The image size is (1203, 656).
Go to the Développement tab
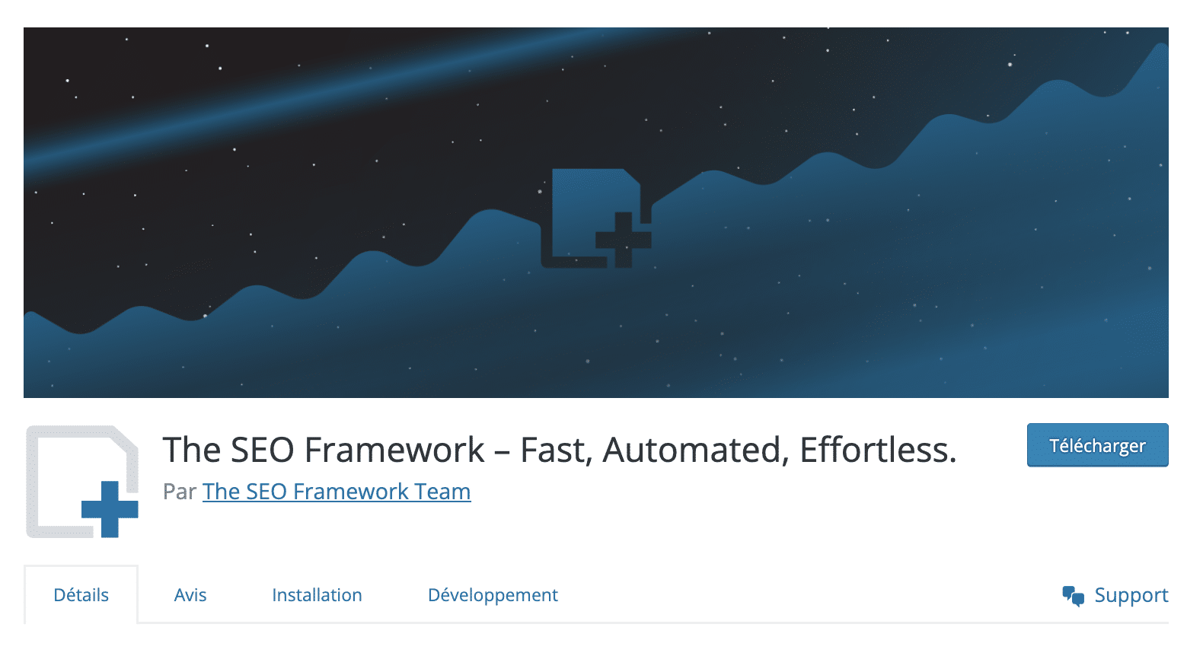[x=493, y=595]
